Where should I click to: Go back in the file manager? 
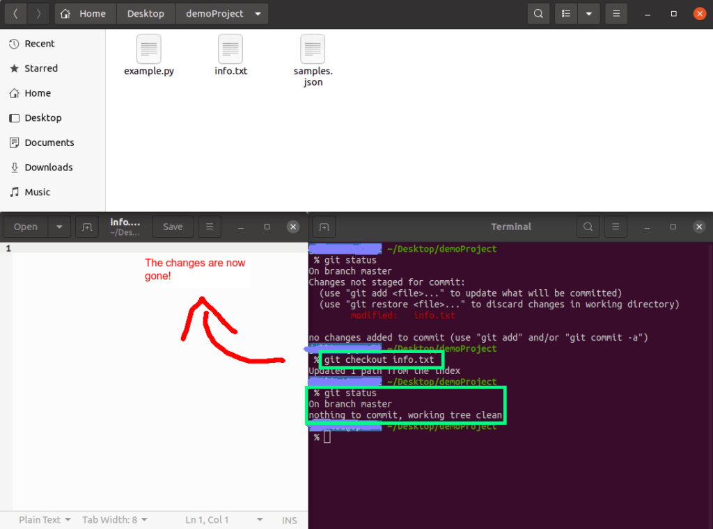pyautogui.click(x=15, y=14)
